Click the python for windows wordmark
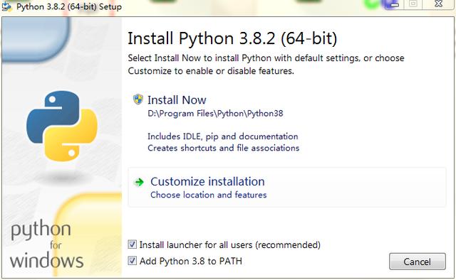Viewport: 456px width, 280px height. [47, 244]
